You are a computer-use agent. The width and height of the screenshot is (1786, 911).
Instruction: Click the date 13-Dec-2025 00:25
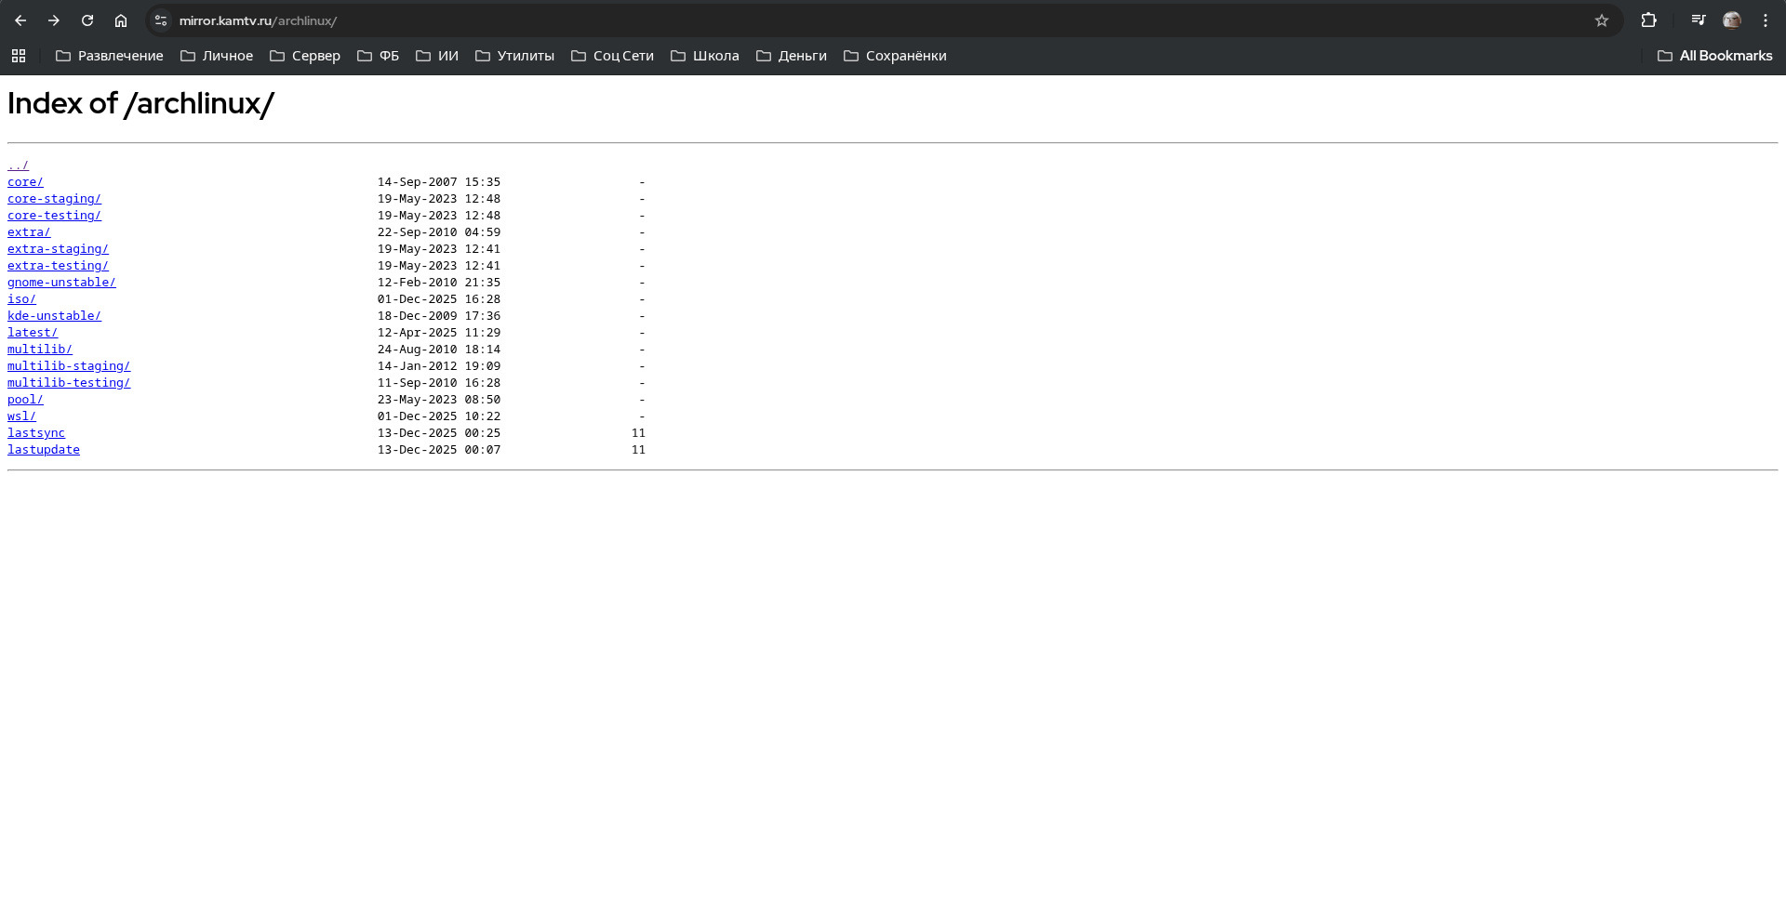pos(439,433)
